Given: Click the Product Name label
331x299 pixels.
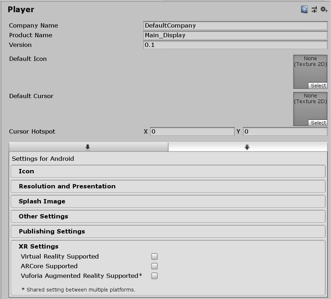Looking at the screenshot, I should pyautogui.click(x=31, y=35).
